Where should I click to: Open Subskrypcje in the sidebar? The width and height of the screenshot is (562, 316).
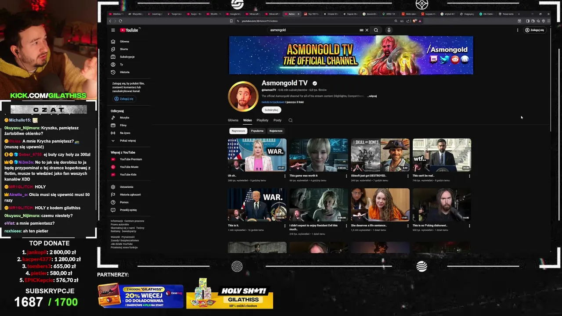(x=127, y=57)
